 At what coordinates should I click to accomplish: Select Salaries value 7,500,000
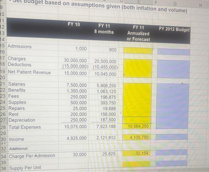click(x=76, y=85)
